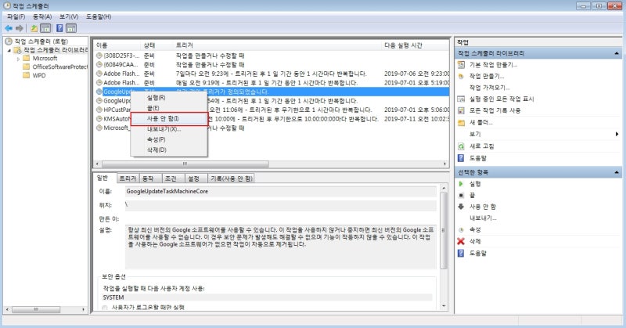Collapse the 작업 스케줄러 라이브러리 tree node
Viewport: 626px width, 328px height.
pos(9,50)
